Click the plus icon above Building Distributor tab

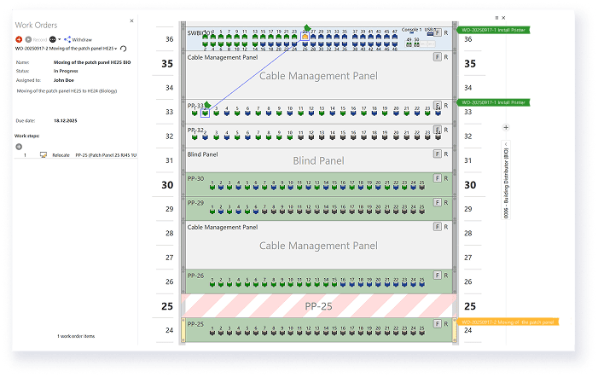pyautogui.click(x=506, y=127)
